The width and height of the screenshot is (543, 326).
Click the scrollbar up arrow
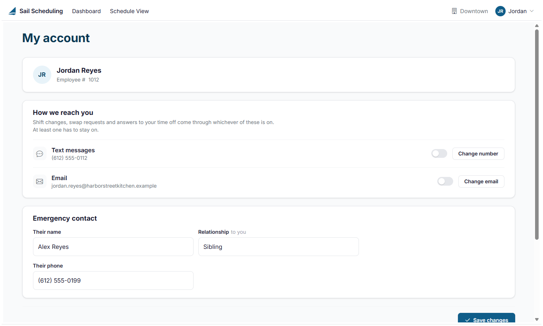click(x=537, y=26)
